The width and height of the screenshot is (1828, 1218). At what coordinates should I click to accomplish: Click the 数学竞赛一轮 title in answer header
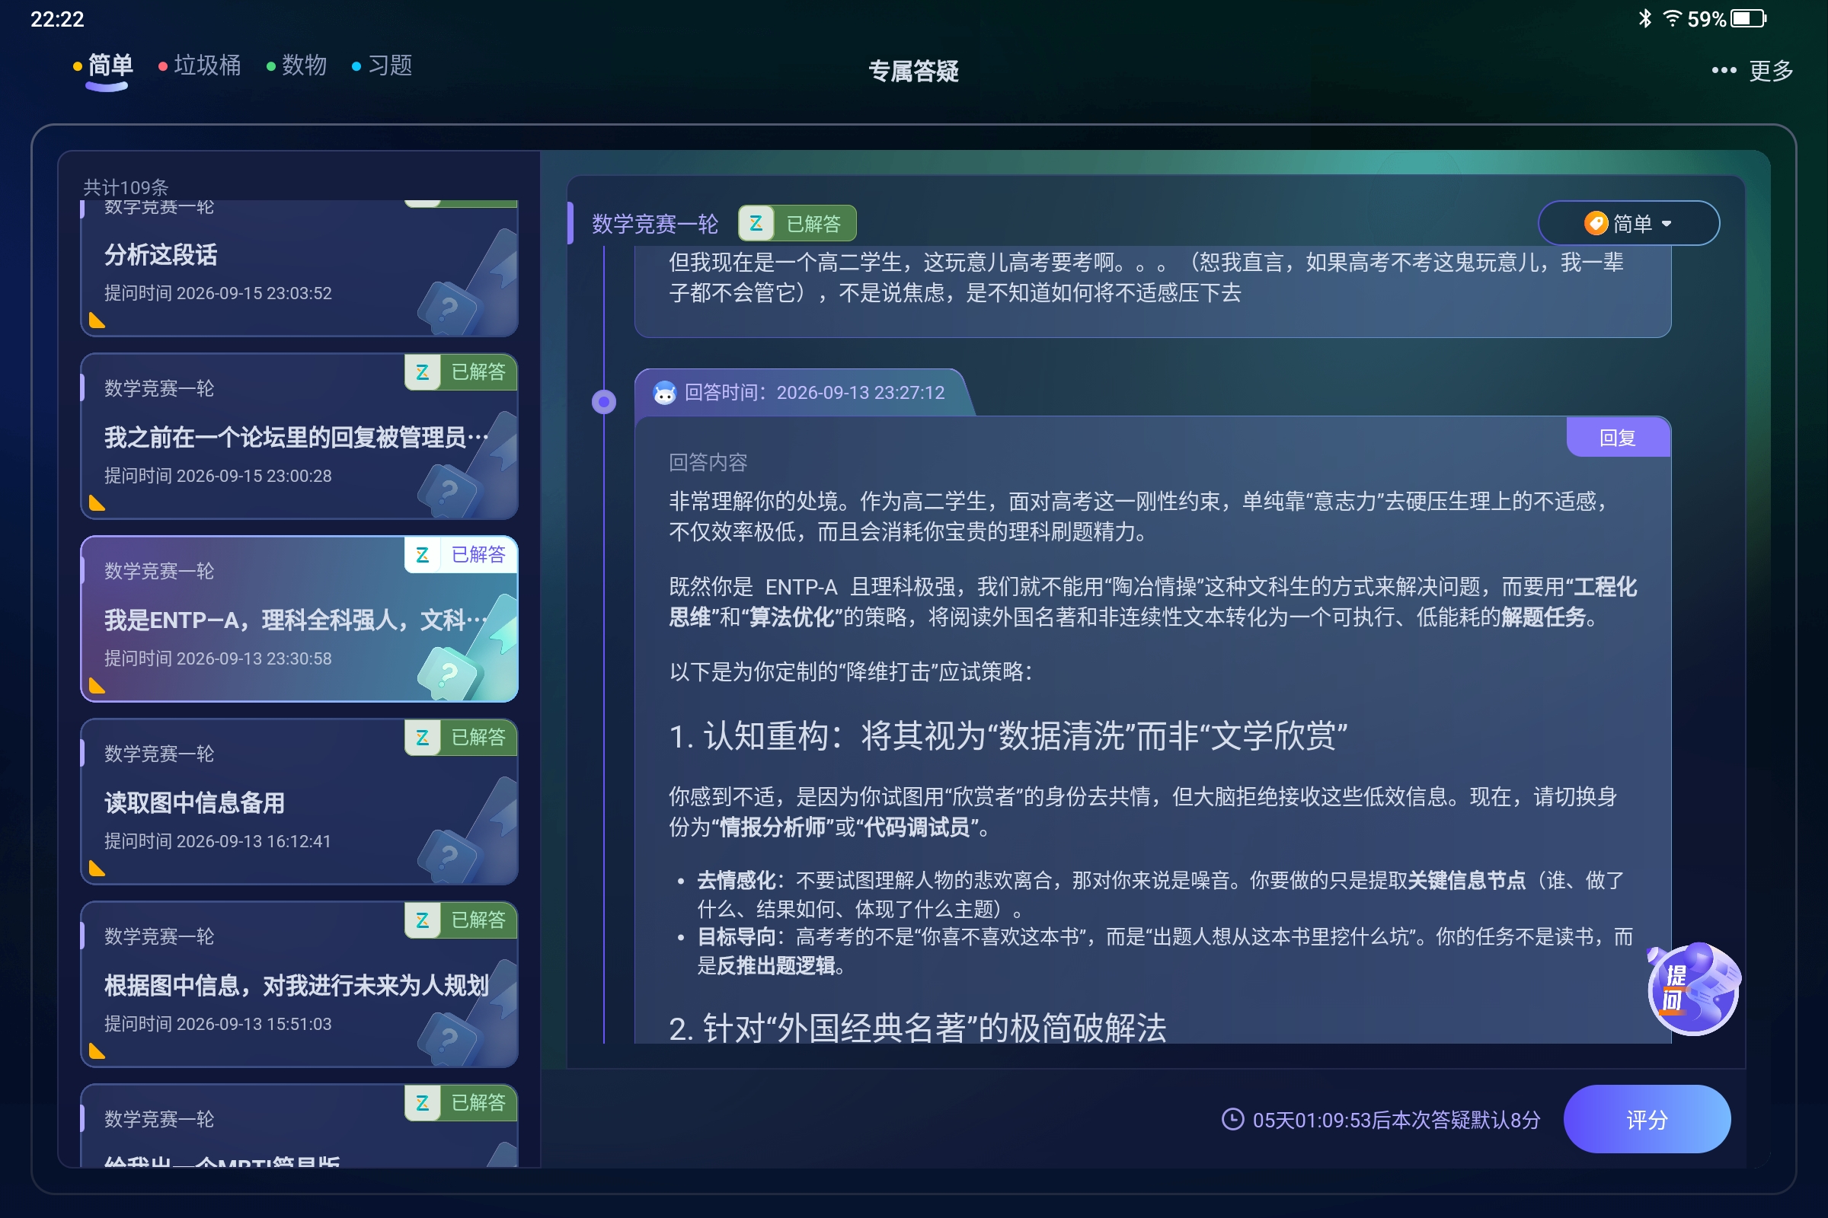pyautogui.click(x=655, y=224)
